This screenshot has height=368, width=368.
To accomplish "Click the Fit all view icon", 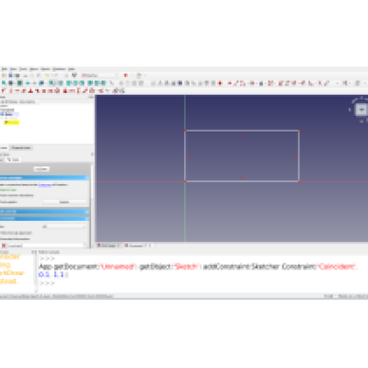I will (4, 83).
